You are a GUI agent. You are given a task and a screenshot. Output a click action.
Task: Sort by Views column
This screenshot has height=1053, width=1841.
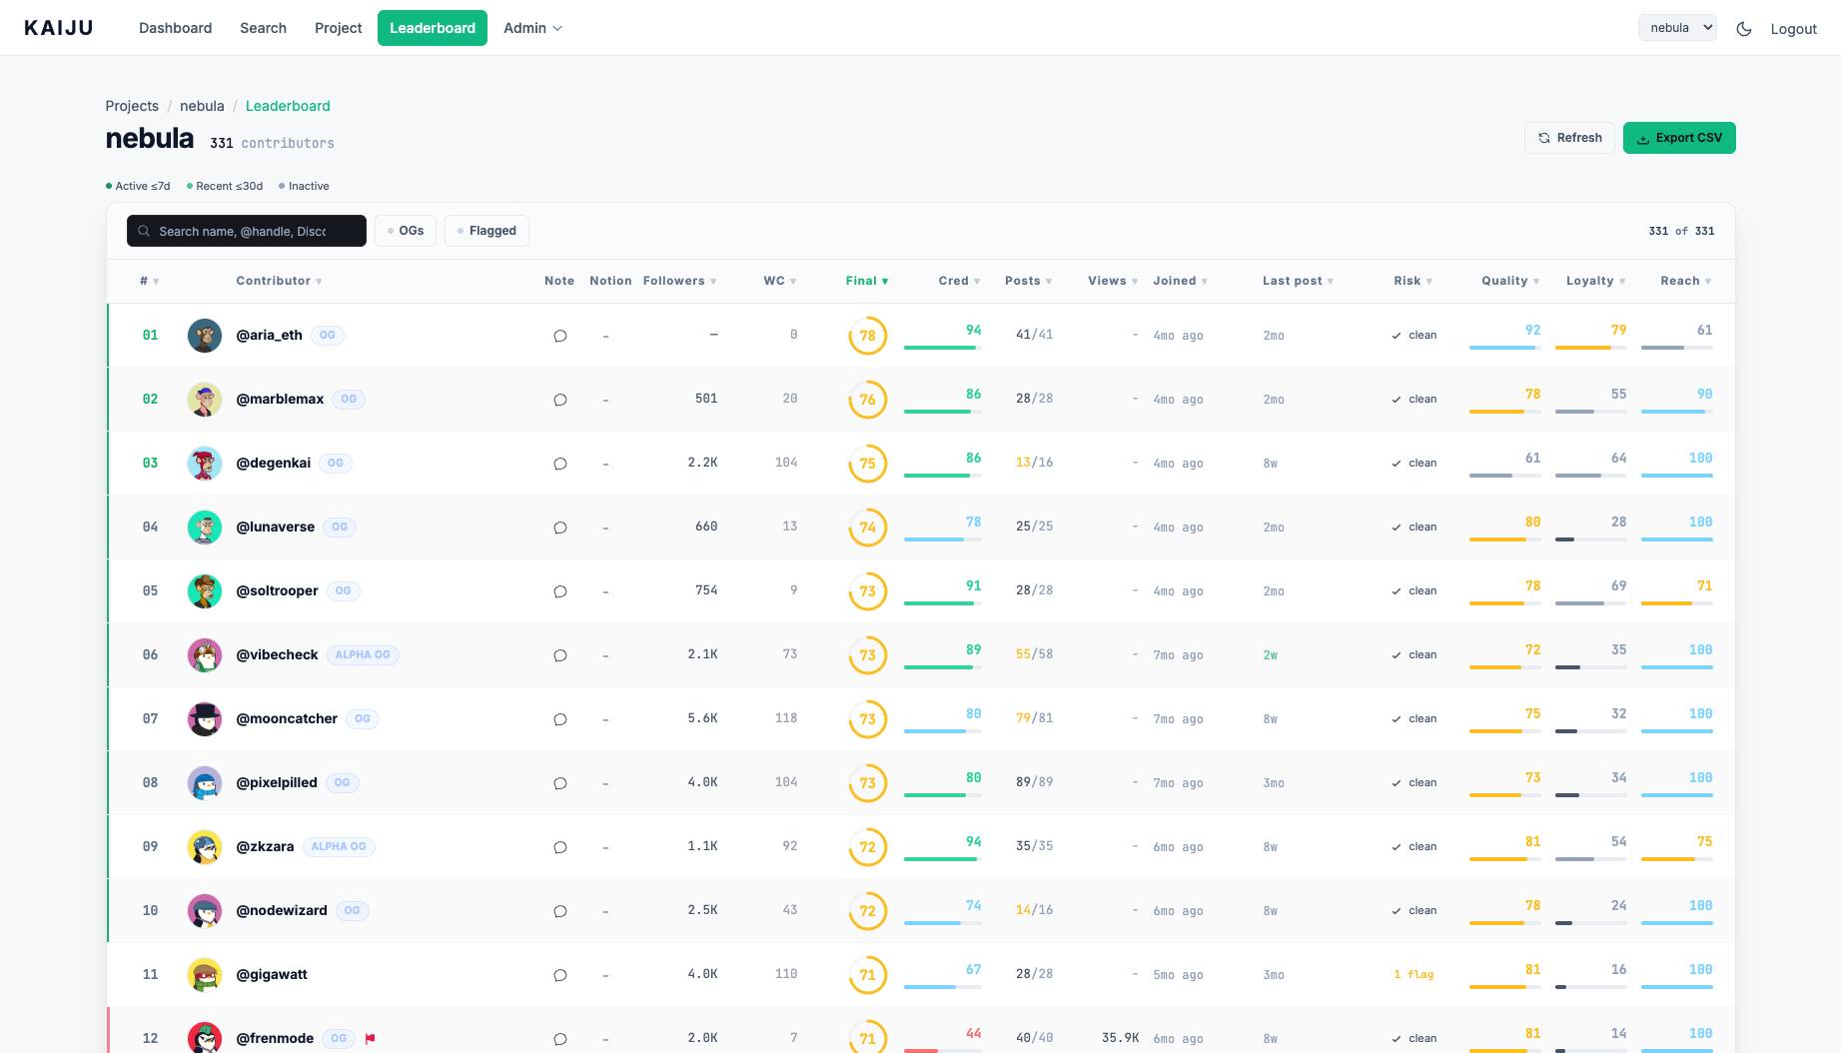click(x=1113, y=281)
